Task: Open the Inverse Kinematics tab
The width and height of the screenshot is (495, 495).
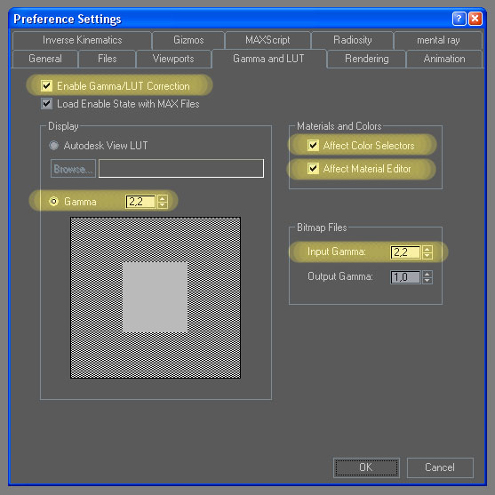Action: (x=82, y=40)
